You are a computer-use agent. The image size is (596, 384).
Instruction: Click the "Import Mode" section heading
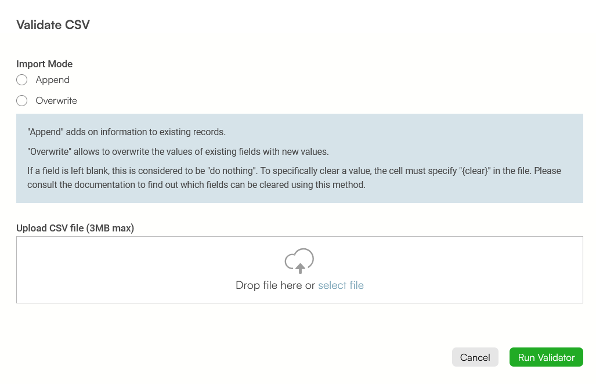coord(45,64)
